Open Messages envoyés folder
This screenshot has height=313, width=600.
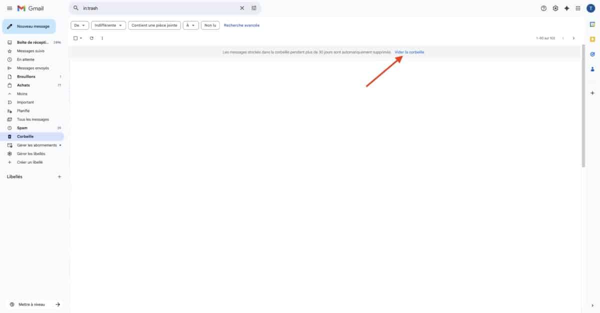coord(32,68)
